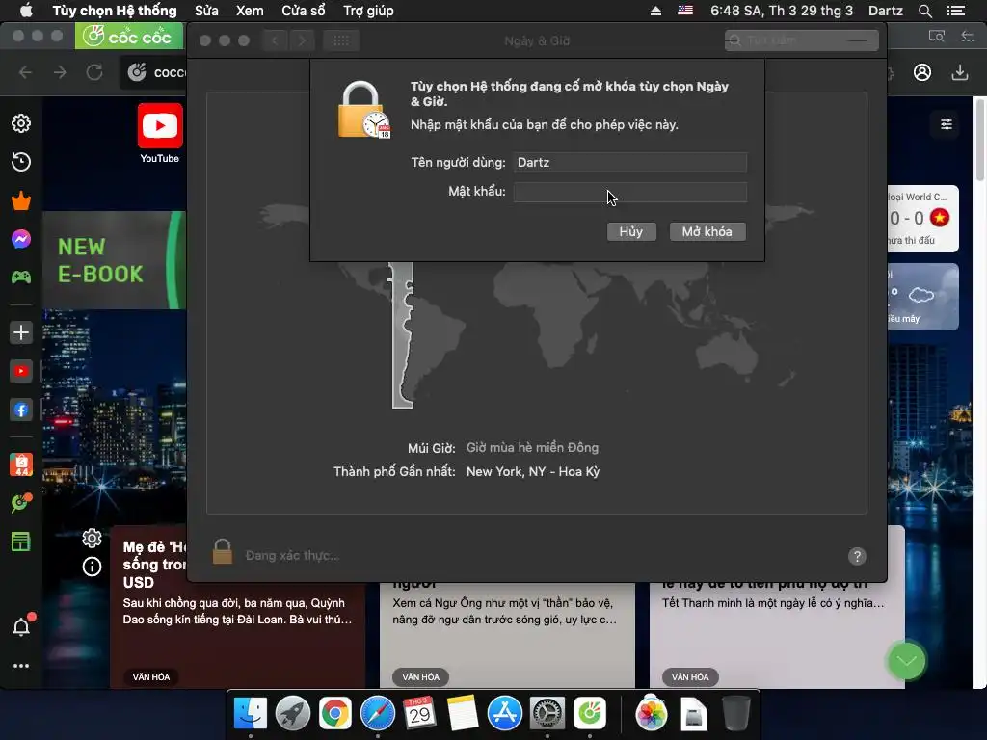This screenshot has width=987, height=740.
Task: Open Cốc Cốc sidebar settings gear
Action: coord(21,123)
